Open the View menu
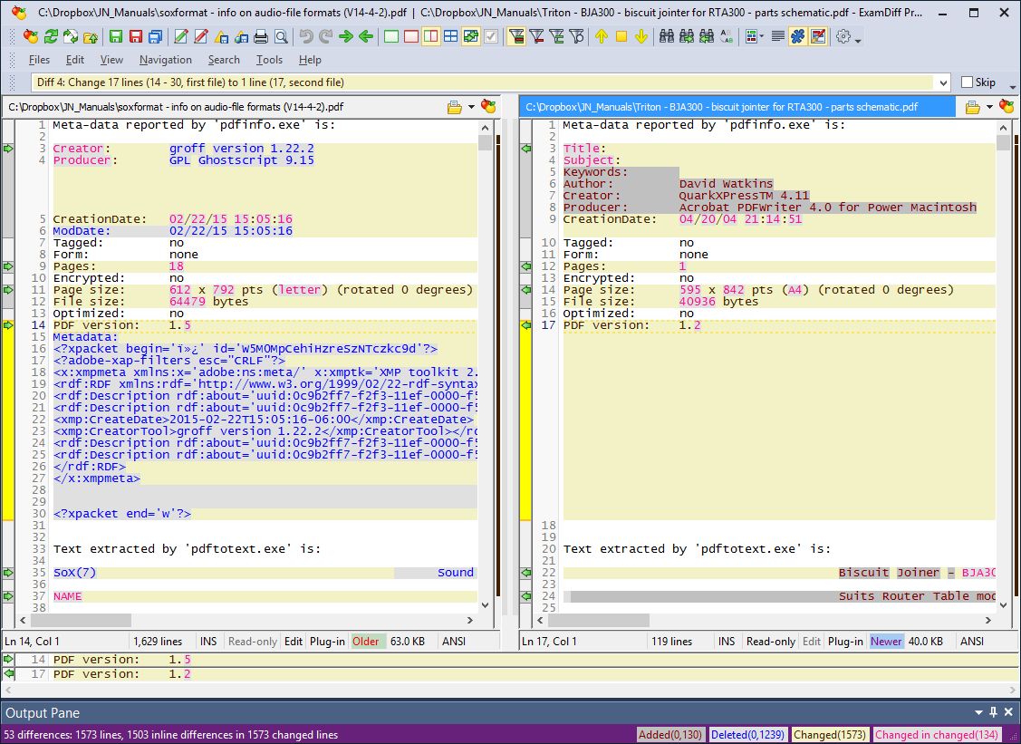Screen dimensions: 1021x744 click(111, 60)
